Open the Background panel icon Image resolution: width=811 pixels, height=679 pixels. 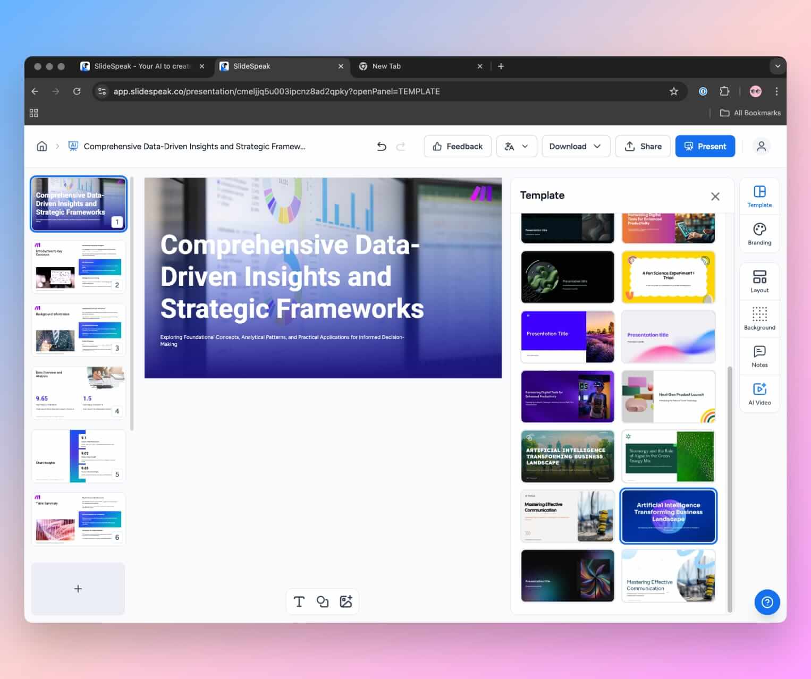click(x=759, y=318)
